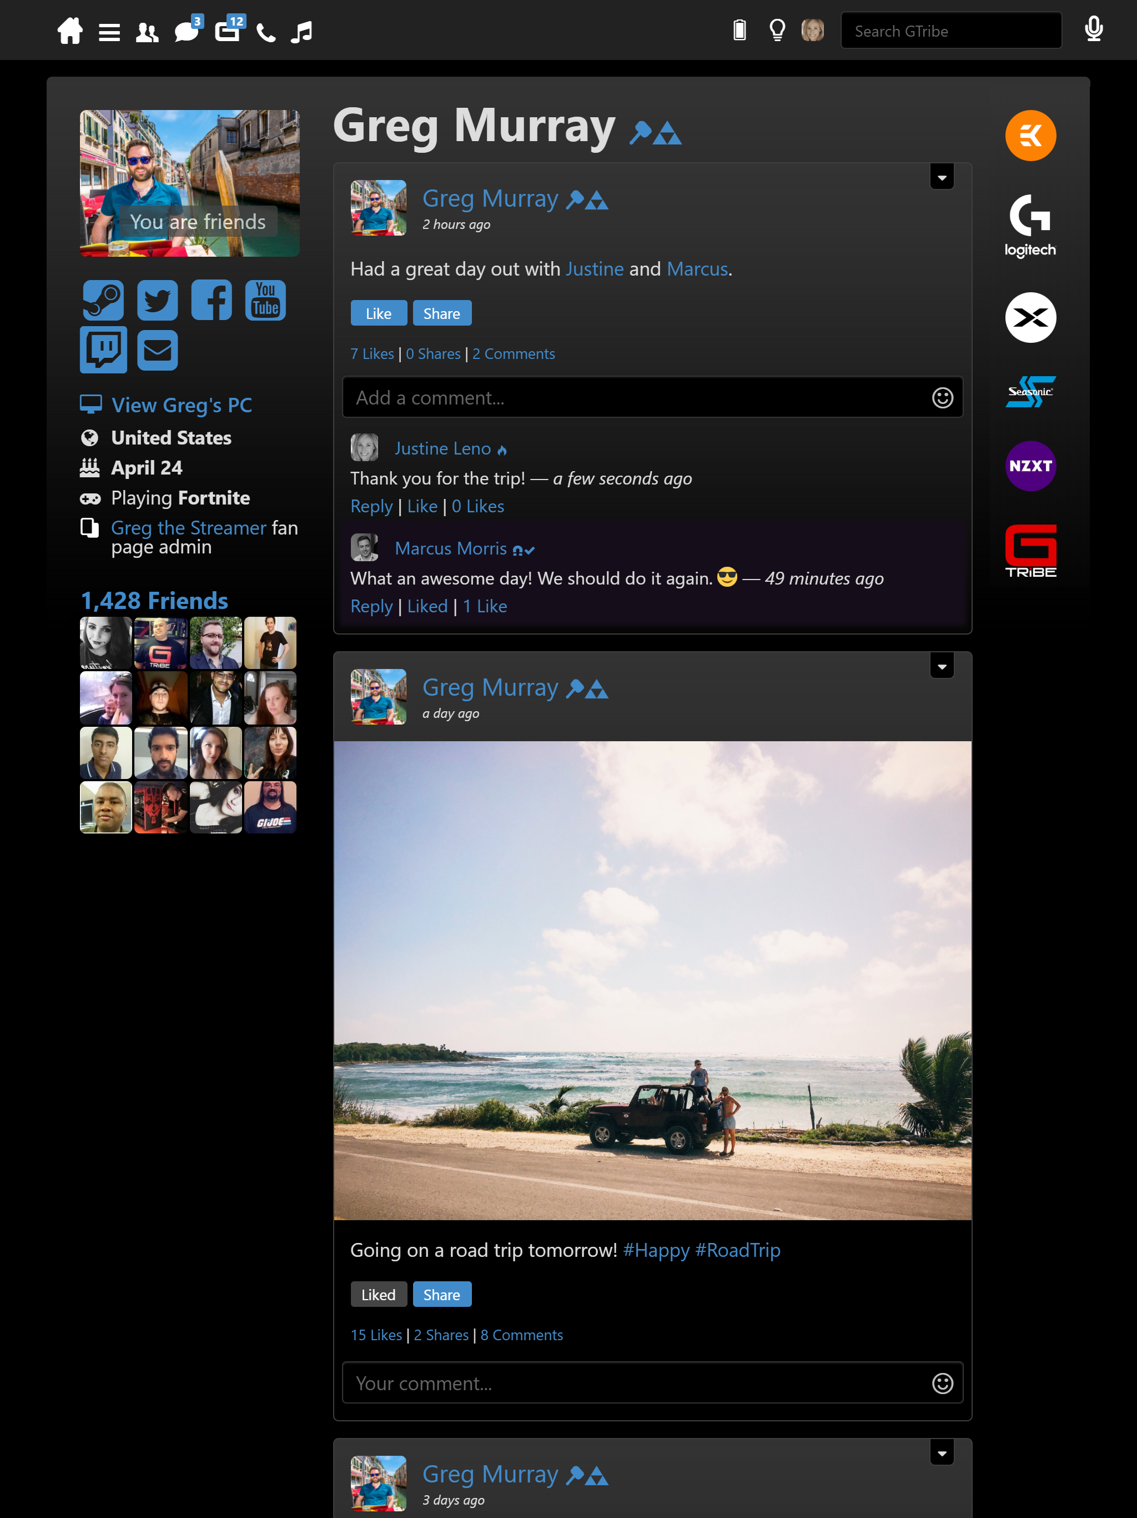Focus the 'Your comment...' field
This screenshot has width=1137, height=1518.
point(653,1383)
